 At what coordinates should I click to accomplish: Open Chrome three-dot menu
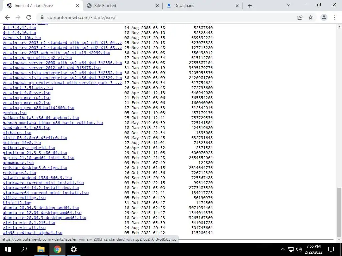click(x=335, y=17)
